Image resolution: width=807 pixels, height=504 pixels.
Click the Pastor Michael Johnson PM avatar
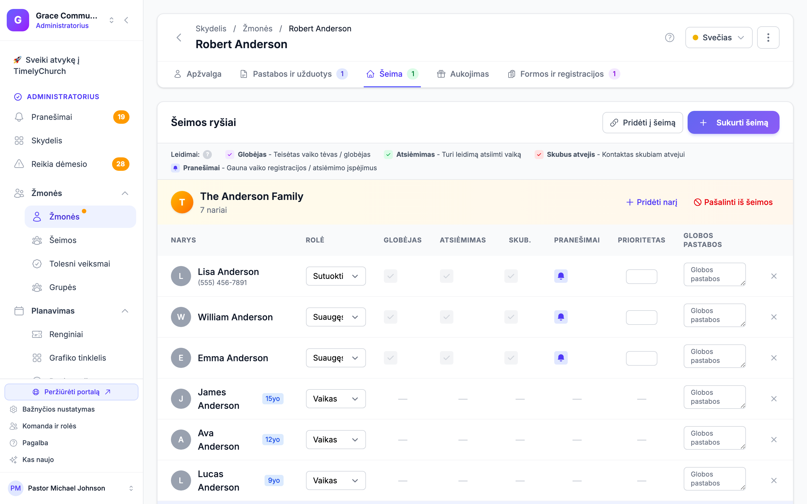tap(16, 488)
